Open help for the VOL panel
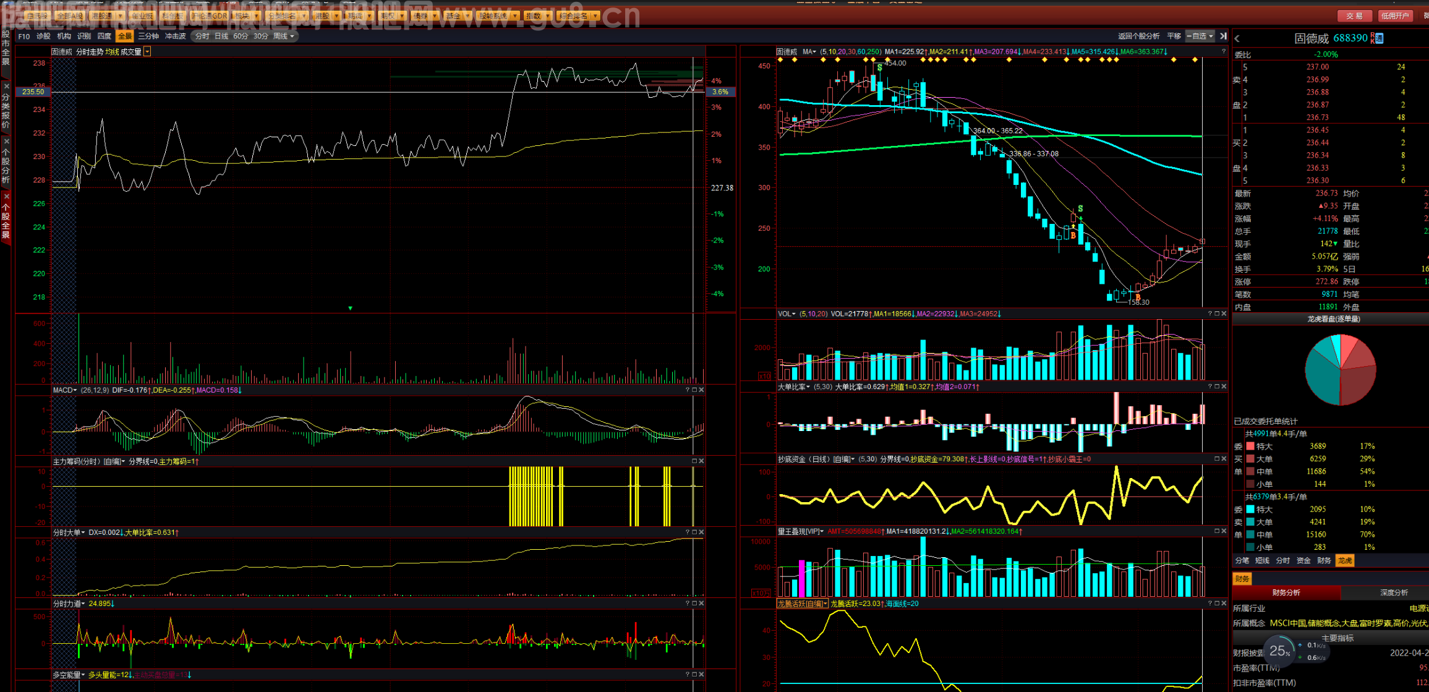Screen dimensions: 1429x692 point(1210,314)
